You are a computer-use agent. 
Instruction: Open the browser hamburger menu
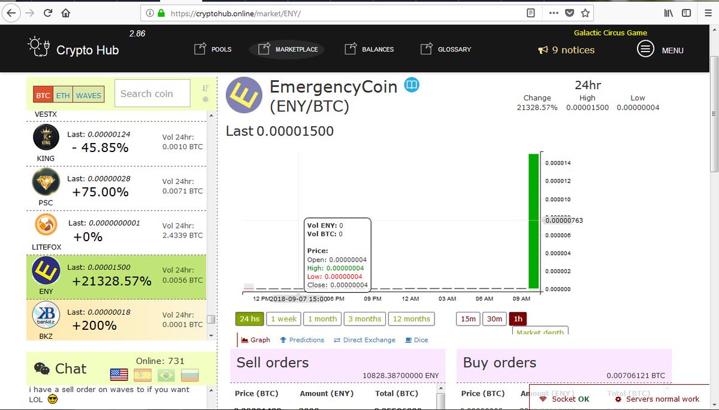click(708, 13)
